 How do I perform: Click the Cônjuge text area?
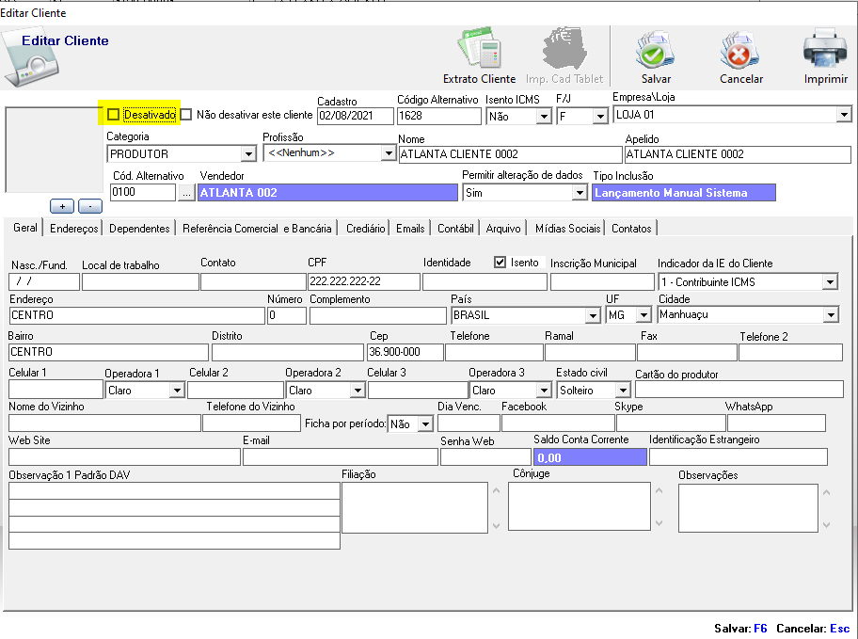click(x=579, y=506)
